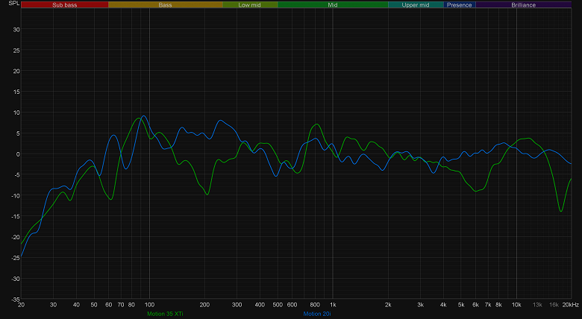The image size is (582, 319).
Task: Click the -35 dB level label
Action: pyautogui.click(x=15, y=299)
